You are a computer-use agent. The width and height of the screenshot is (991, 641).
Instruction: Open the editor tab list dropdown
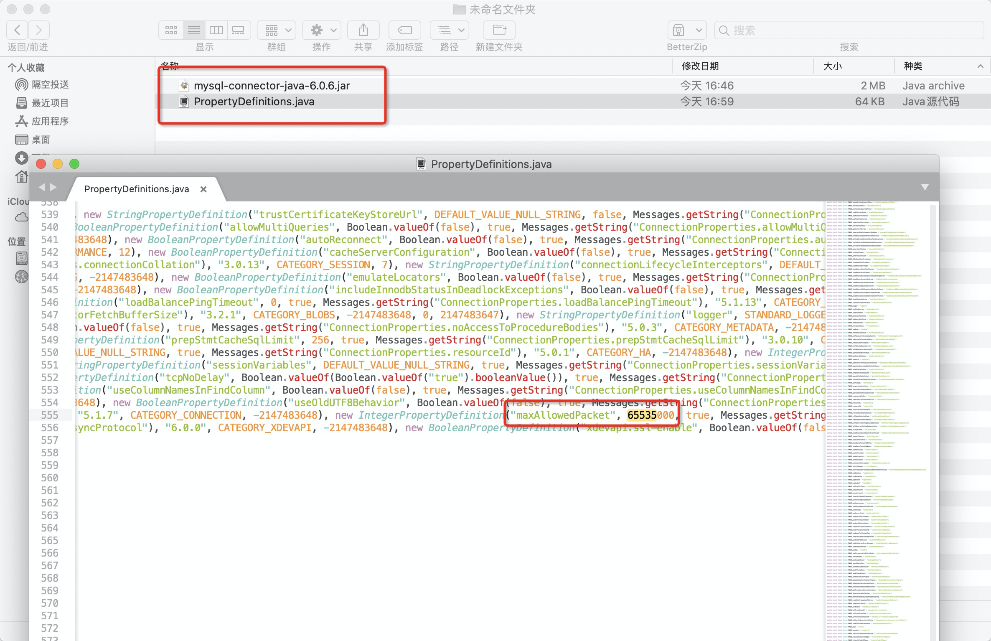(925, 187)
